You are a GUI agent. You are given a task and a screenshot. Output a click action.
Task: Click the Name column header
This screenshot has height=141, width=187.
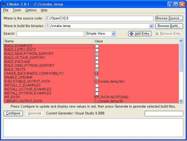[48, 41]
